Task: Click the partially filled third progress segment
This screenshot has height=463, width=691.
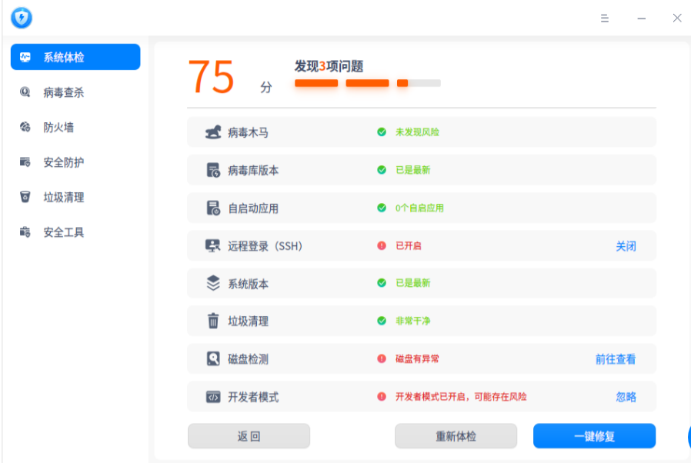Action: coord(419,83)
